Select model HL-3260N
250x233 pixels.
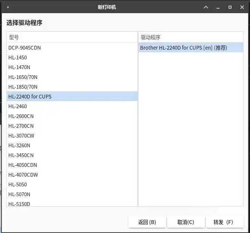point(72,145)
